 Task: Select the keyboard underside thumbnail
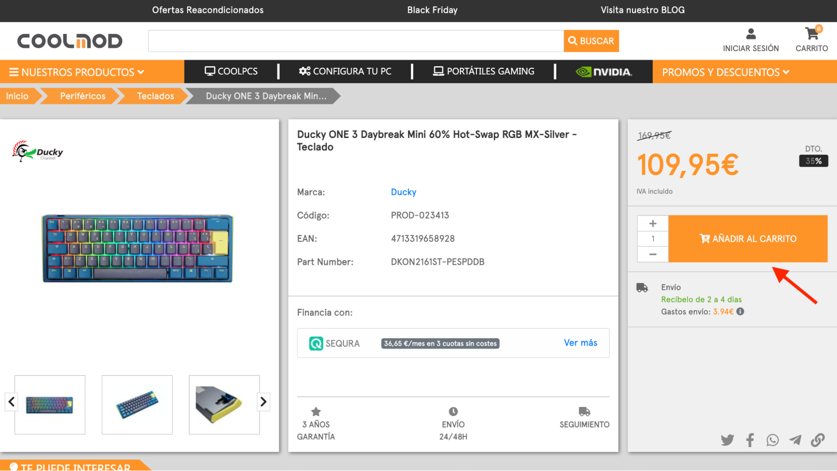click(x=224, y=405)
